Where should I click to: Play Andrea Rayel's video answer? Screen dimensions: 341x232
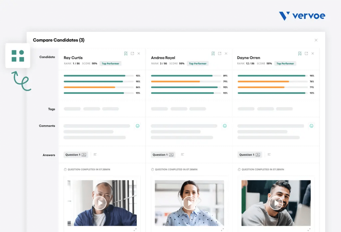click(x=189, y=202)
